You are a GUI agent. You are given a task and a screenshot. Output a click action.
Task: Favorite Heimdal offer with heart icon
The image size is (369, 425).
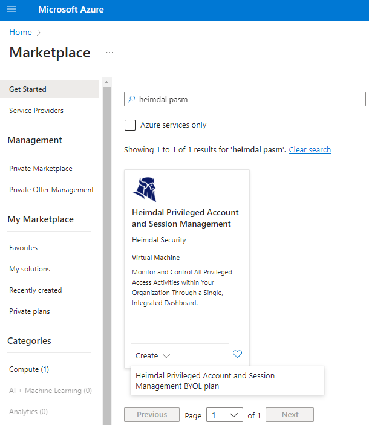coord(237,354)
